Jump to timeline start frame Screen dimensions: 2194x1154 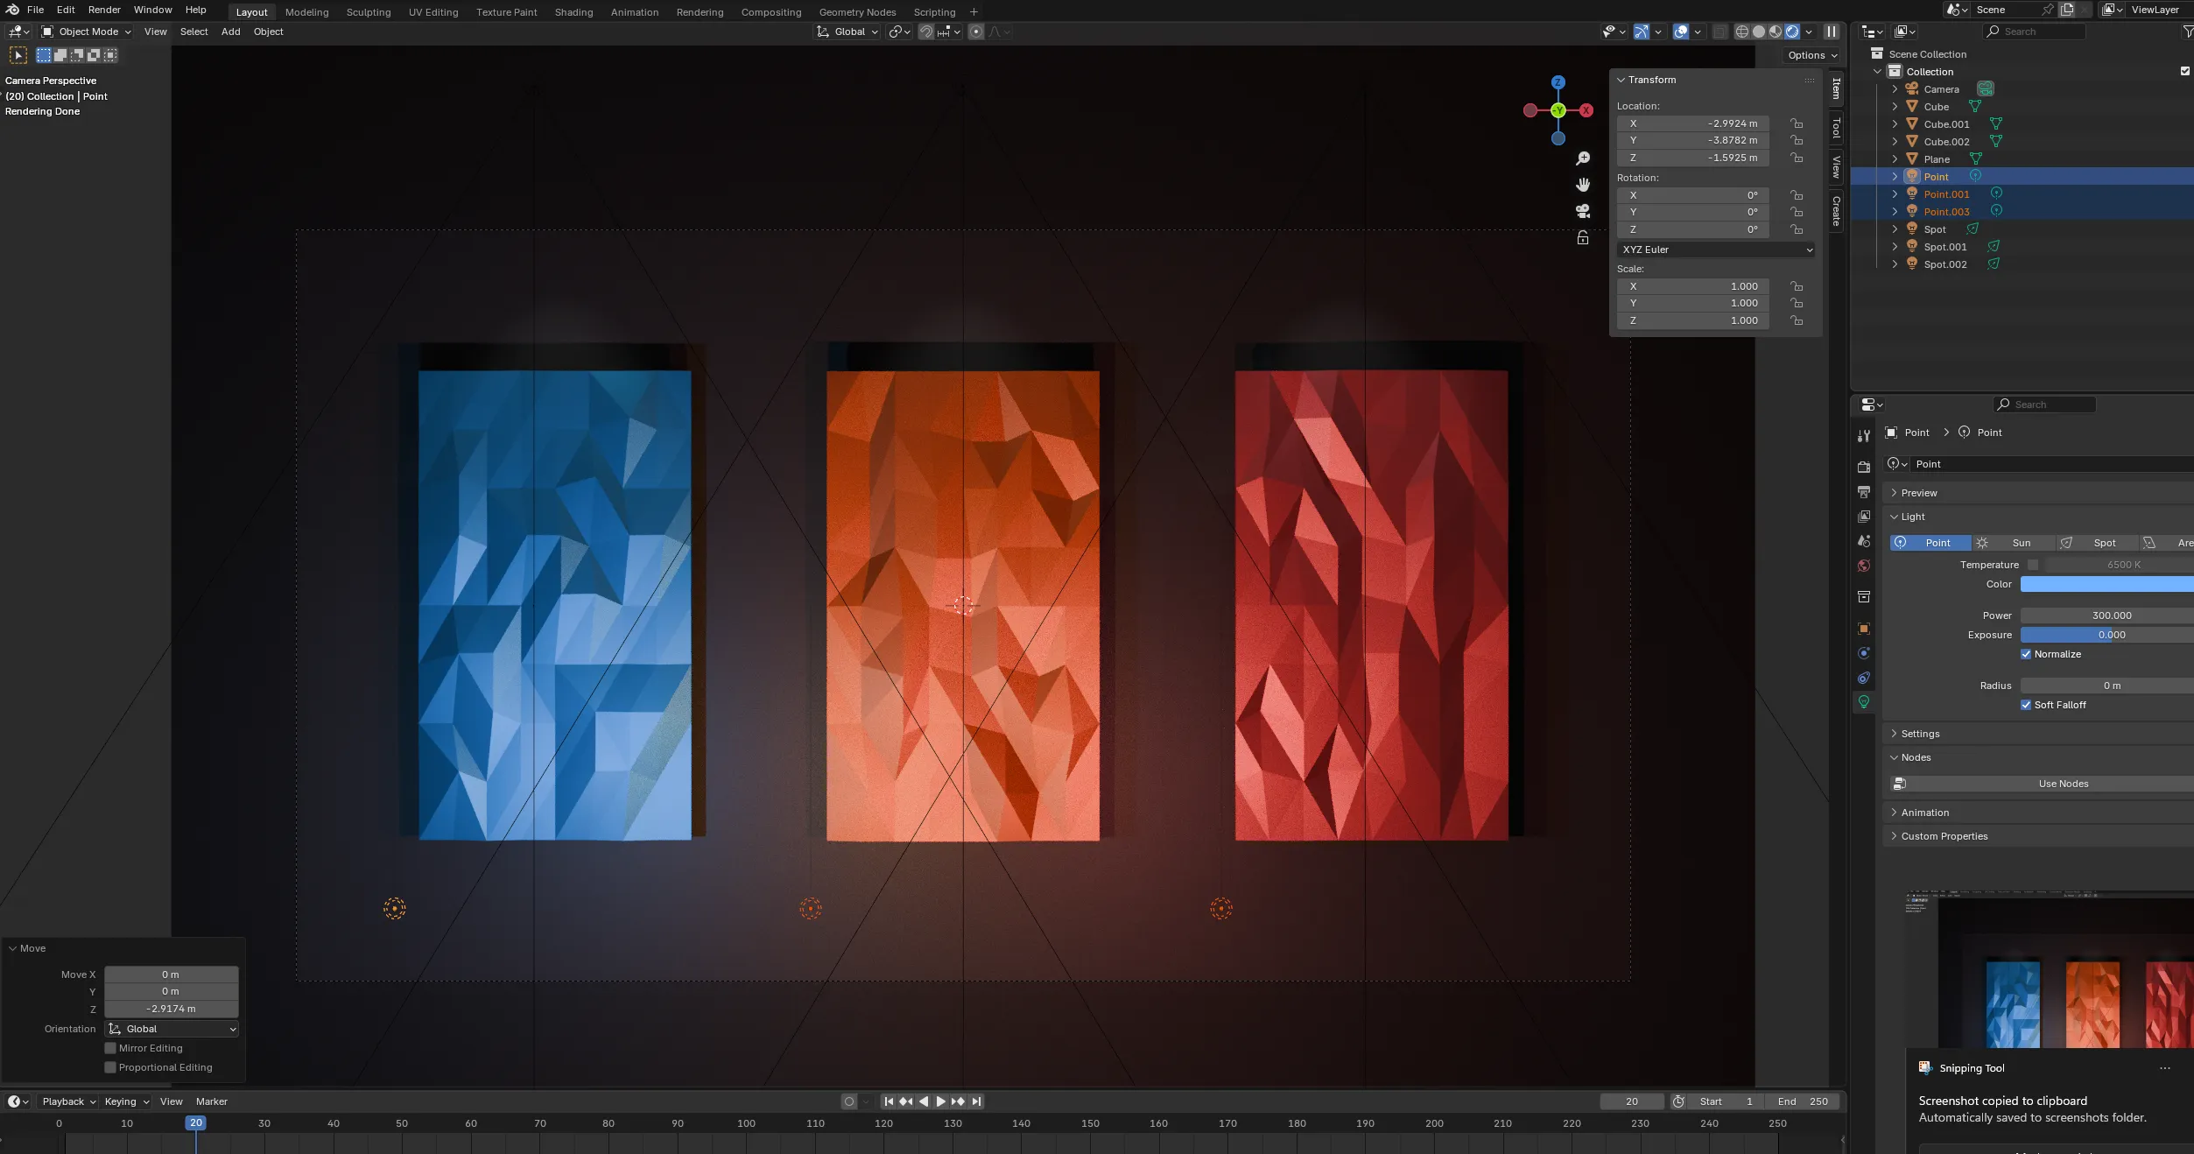889,1101
